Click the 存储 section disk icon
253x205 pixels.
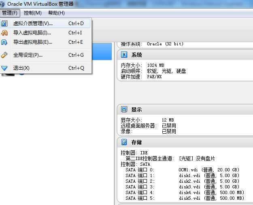tap(124, 142)
